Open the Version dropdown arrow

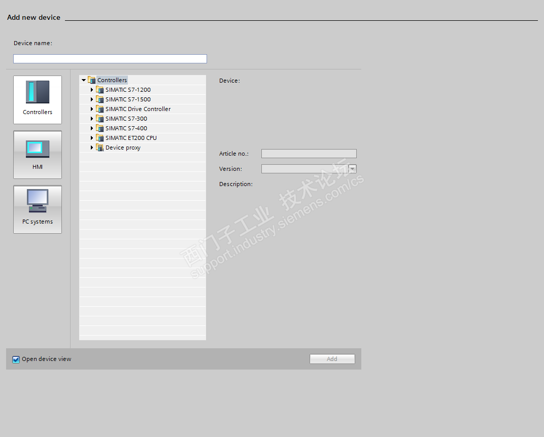352,169
